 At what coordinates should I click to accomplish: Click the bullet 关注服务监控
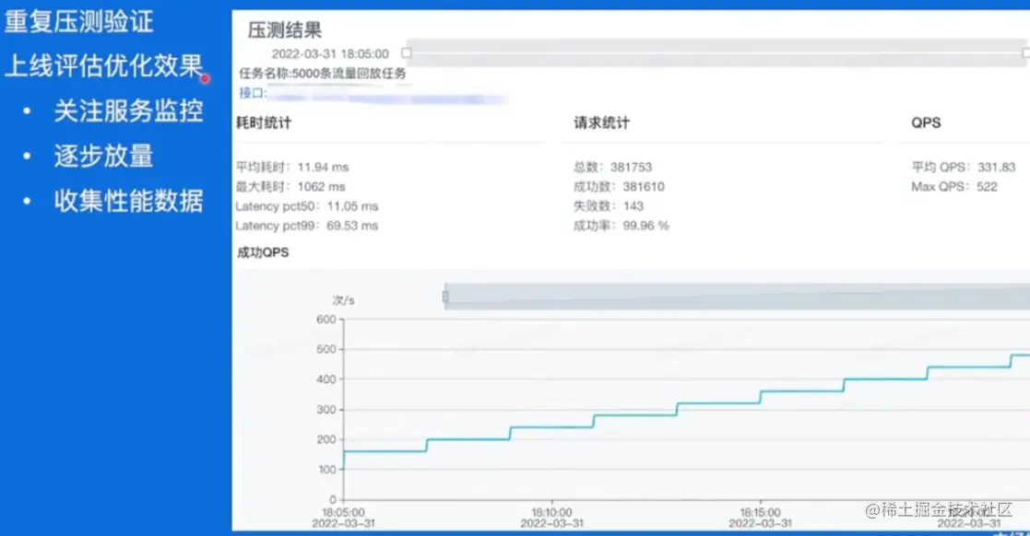pyautogui.click(x=129, y=111)
